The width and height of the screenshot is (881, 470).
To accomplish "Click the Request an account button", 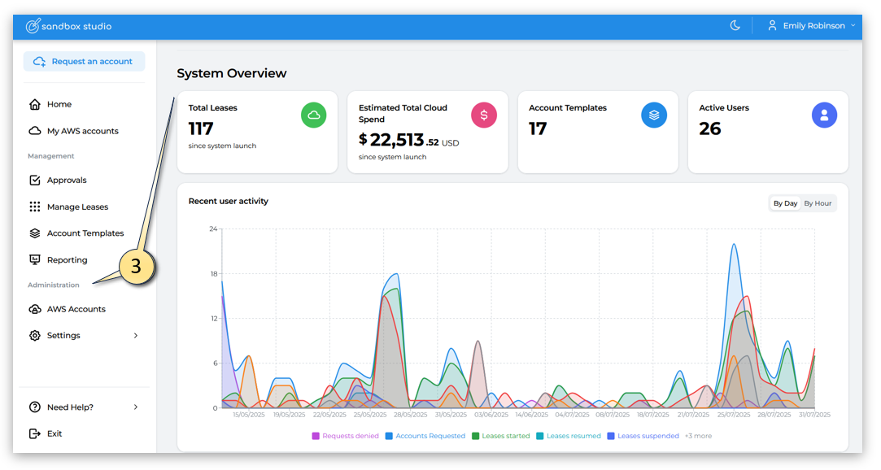I will coord(84,62).
